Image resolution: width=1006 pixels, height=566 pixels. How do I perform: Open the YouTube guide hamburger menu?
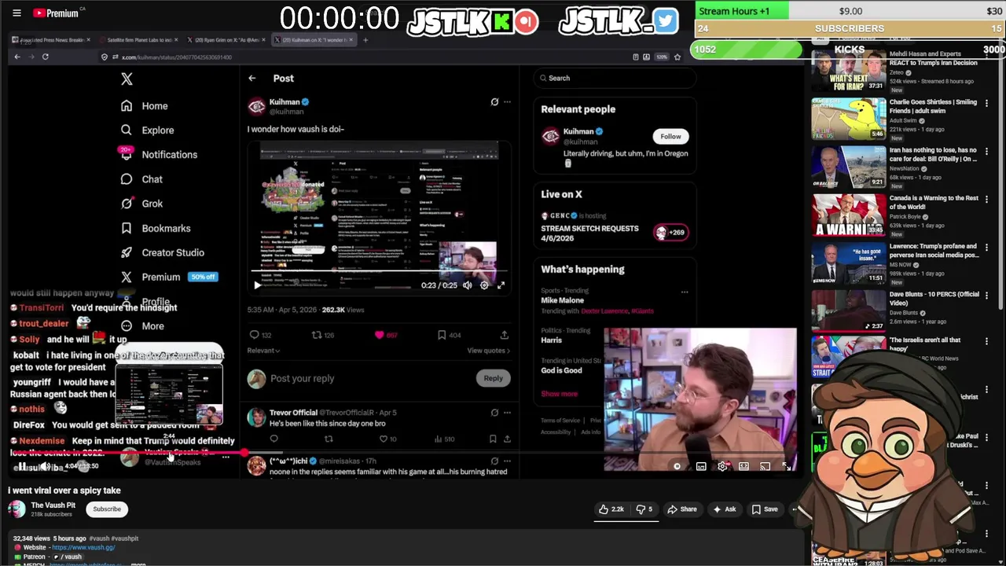click(x=17, y=13)
